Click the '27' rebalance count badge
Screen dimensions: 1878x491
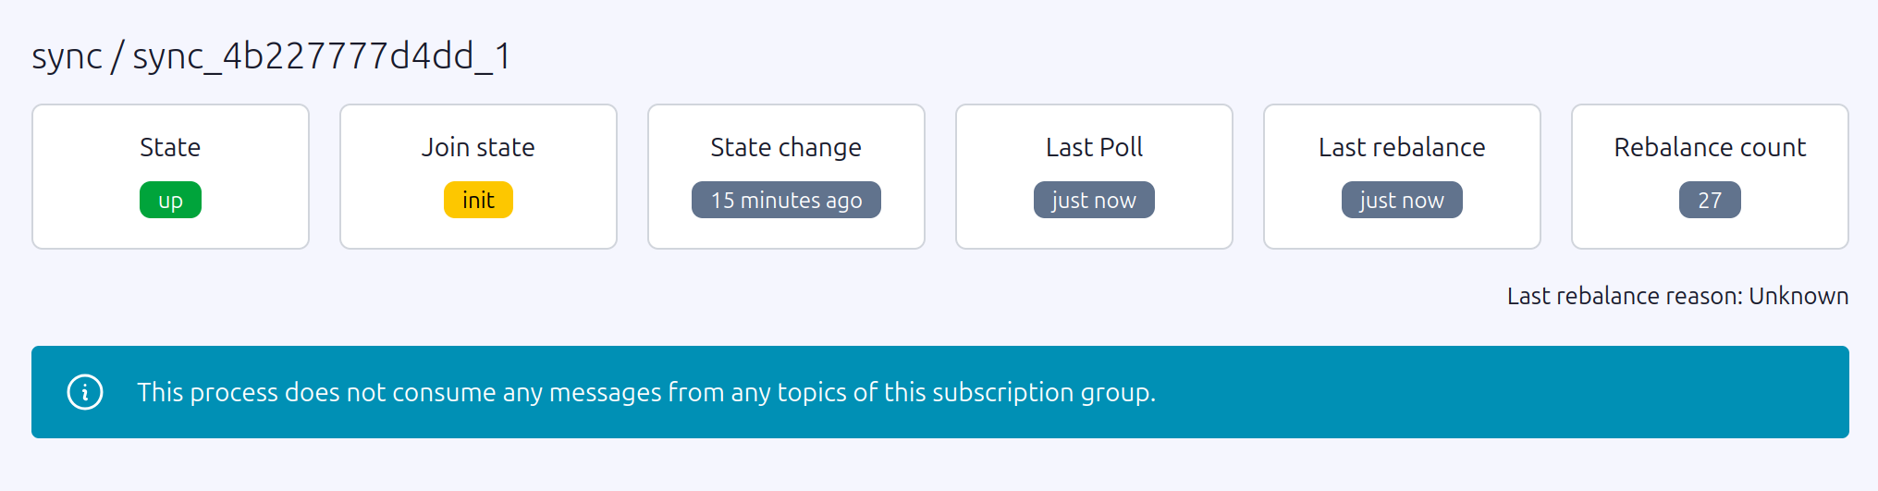tap(1710, 200)
